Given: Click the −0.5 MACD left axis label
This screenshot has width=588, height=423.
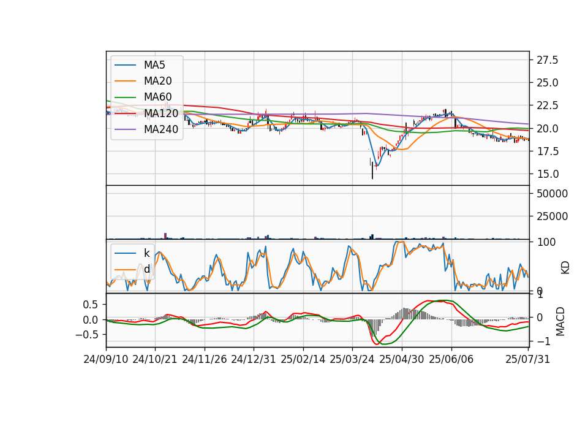Looking at the screenshot, I should pos(86,335).
